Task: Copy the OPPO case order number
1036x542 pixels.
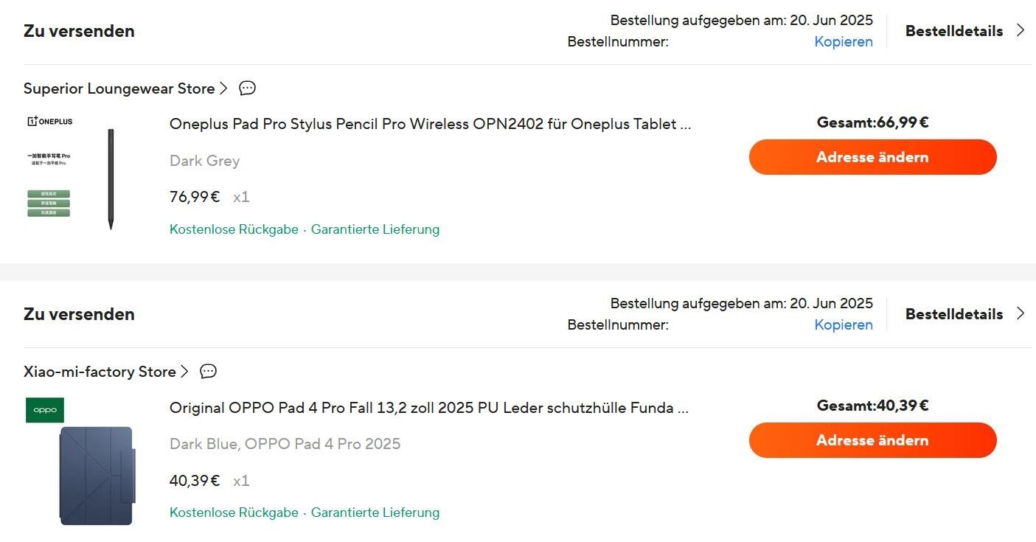Action: pyautogui.click(x=843, y=325)
